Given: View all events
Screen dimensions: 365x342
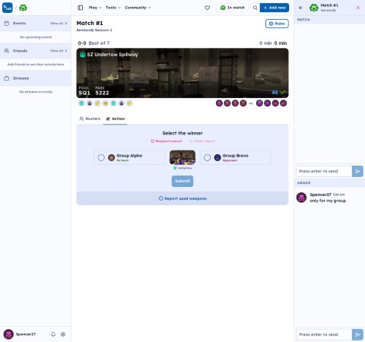Looking at the screenshot, I should [59, 24].
